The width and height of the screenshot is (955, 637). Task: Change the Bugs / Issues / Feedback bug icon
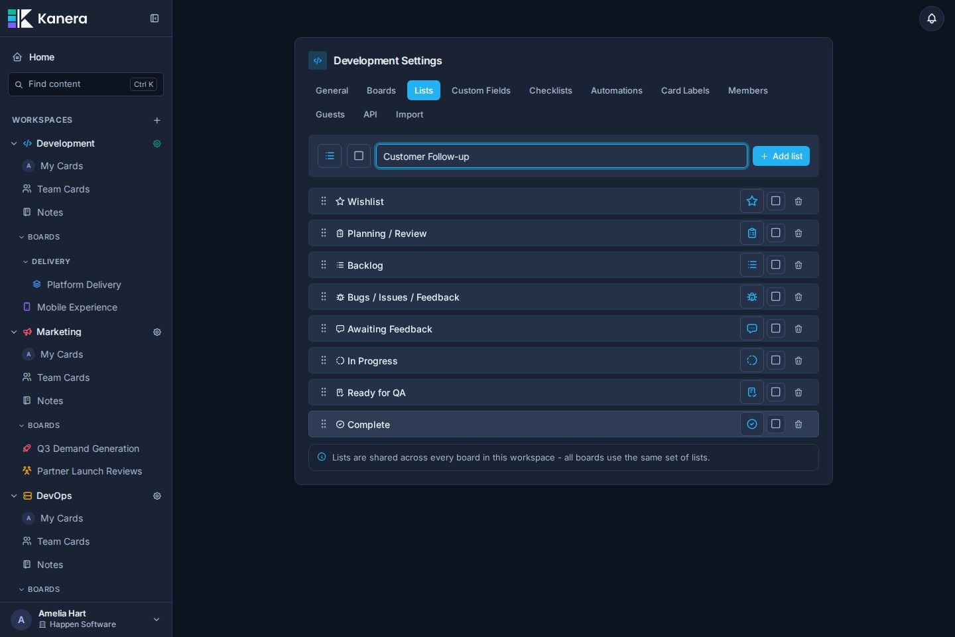point(752,297)
